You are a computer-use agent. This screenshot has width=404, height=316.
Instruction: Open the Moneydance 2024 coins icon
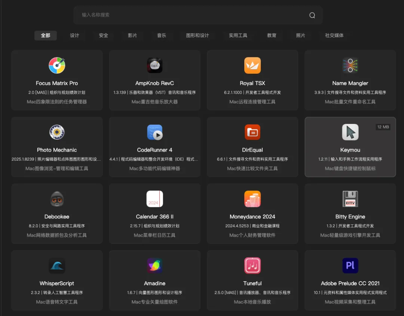pos(252,199)
